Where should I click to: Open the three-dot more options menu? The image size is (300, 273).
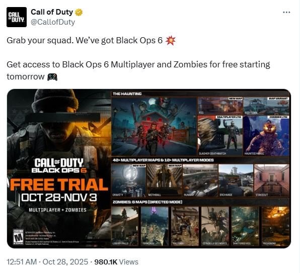(286, 12)
